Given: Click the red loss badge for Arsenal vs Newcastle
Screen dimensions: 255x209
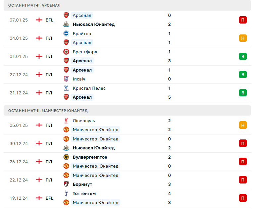Looking at the screenshot, I should 243,20.
